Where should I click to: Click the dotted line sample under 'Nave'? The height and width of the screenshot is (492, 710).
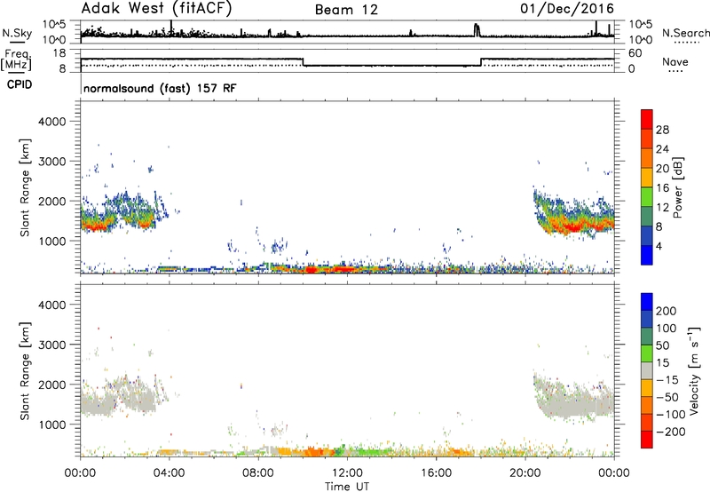click(675, 72)
